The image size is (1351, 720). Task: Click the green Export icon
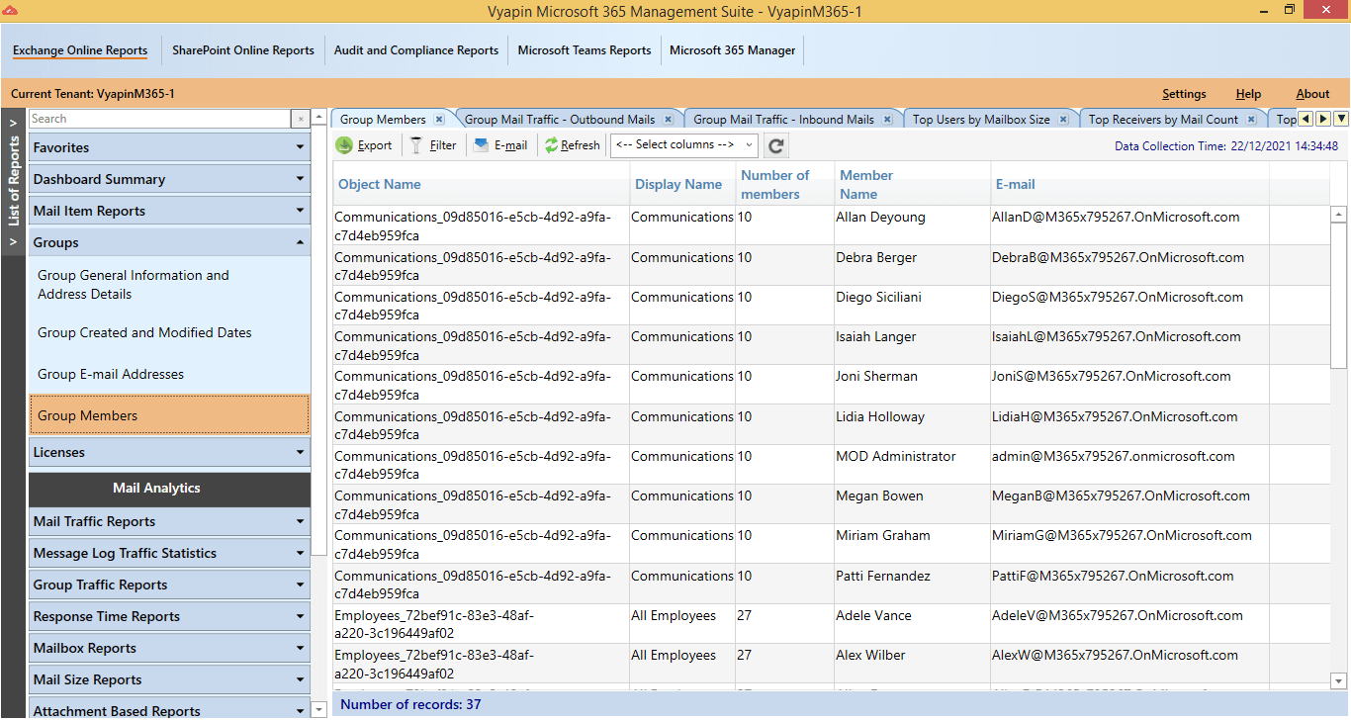point(344,145)
